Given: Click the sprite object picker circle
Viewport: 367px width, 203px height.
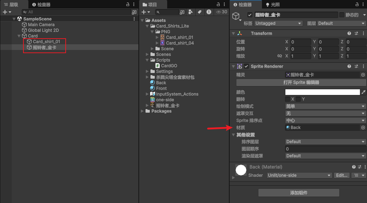Looking at the screenshot, I should (x=363, y=75).
